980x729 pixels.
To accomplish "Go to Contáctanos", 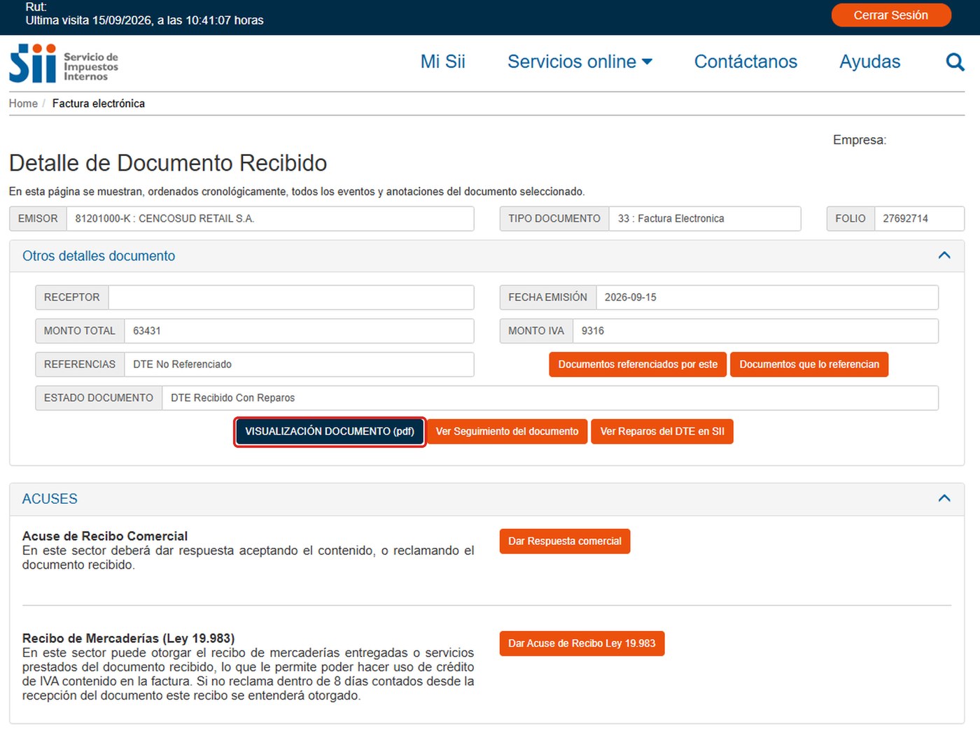I will [x=745, y=62].
